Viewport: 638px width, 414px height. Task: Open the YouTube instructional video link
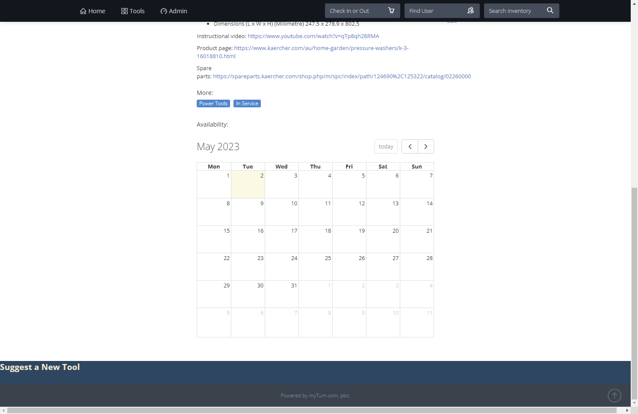pyautogui.click(x=313, y=36)
